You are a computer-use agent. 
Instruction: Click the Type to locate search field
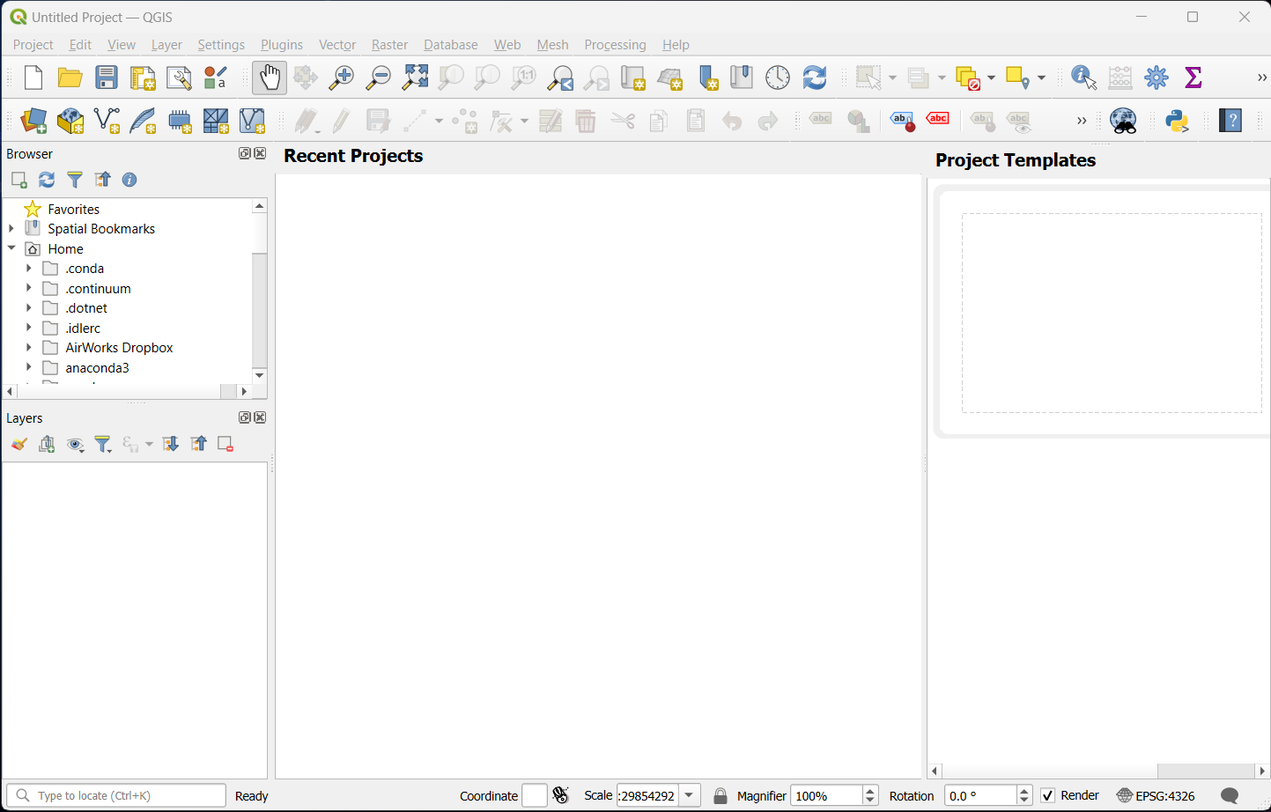pos(116,796)
